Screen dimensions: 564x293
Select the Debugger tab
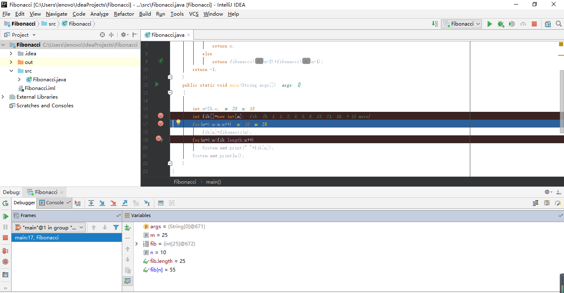coord(24,203)
